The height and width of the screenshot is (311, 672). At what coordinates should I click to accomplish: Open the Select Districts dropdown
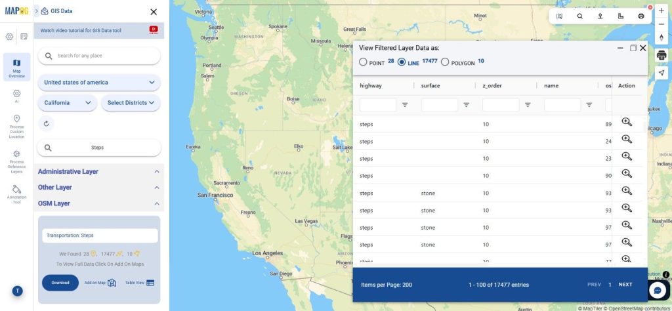coord(131,103)
